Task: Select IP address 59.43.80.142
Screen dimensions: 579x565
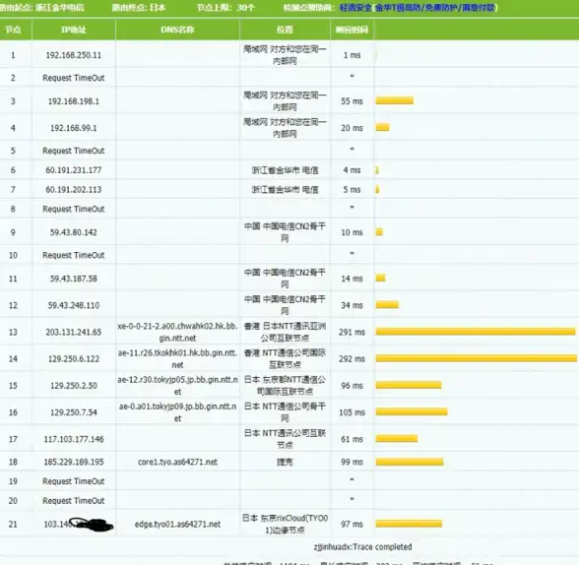Action: click(74, 232)
